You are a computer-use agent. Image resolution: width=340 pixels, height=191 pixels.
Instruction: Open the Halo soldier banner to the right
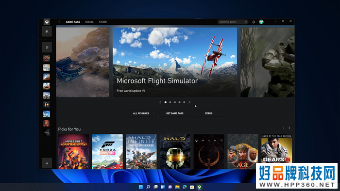click(x=267, y=63)
